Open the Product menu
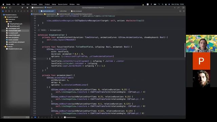The image size is (217, 122). coord(47,4)
